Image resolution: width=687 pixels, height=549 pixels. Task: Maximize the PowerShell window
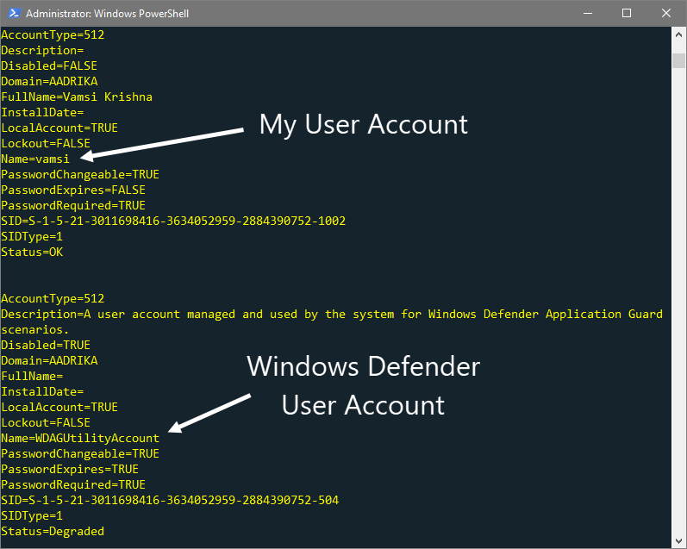[627, 13]
